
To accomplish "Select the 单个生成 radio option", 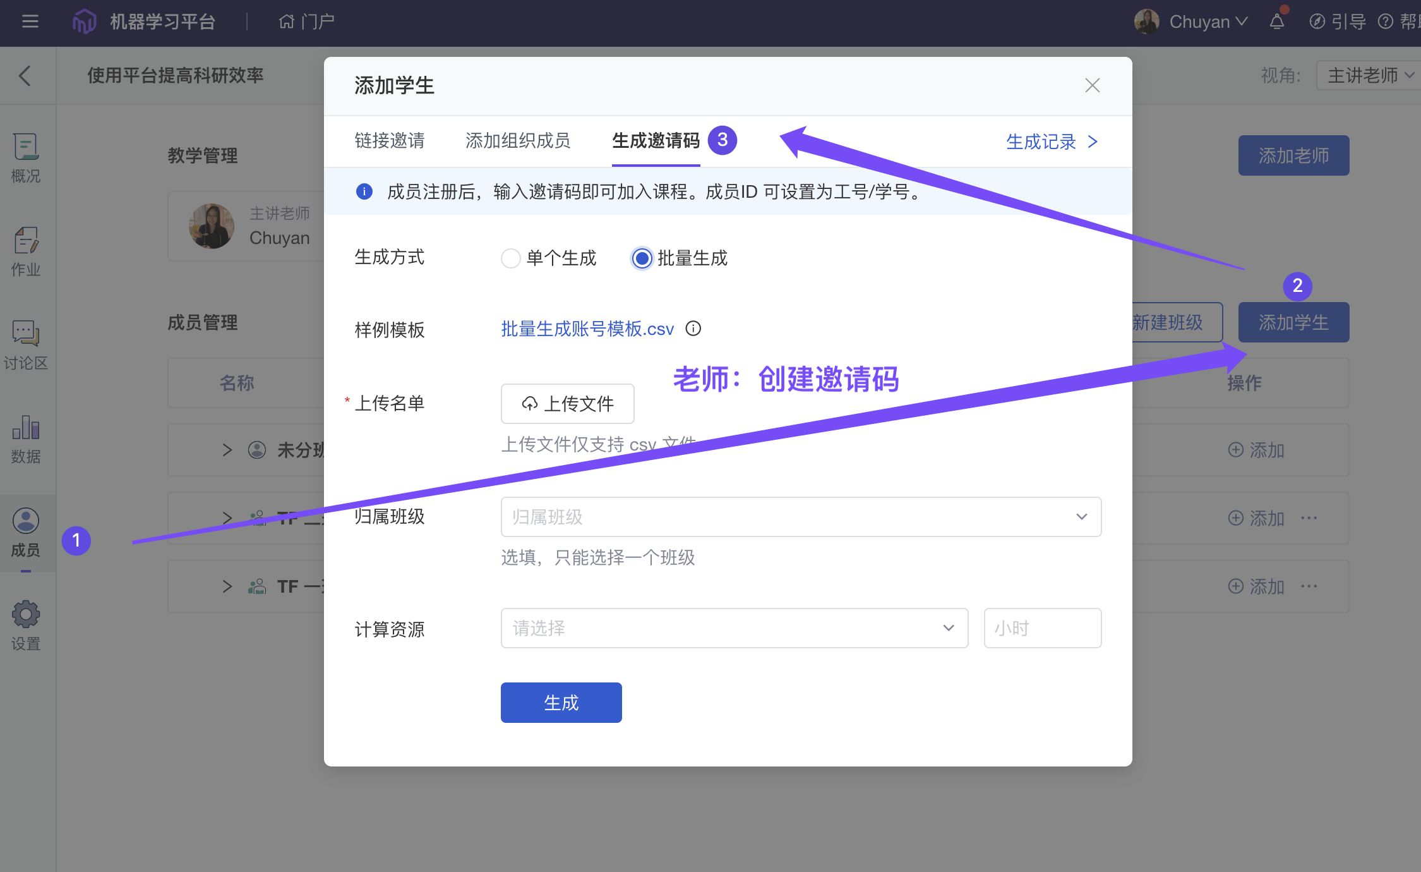I will pos(510,258).
